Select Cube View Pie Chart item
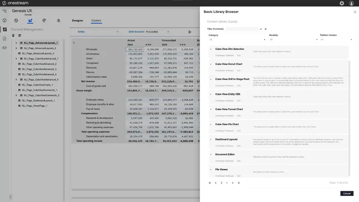 click(x=278, y=128)
